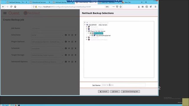Uncheck the All Instances checkbox

[91, 33]
